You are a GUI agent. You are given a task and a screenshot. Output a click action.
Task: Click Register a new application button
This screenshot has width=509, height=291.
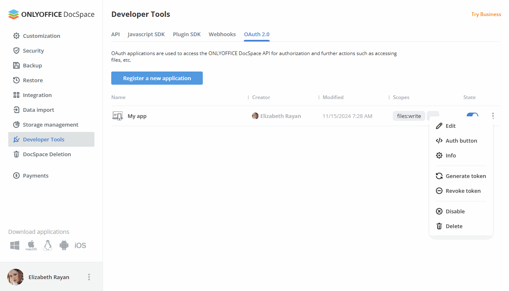click(157, 78)
